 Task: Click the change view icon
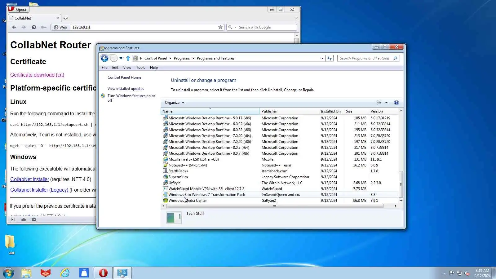[x=379, y=103]
